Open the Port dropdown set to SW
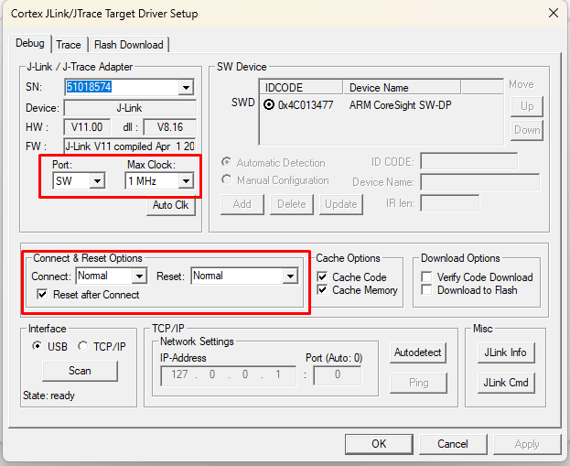Screen dimensions: 570x466 97,180
